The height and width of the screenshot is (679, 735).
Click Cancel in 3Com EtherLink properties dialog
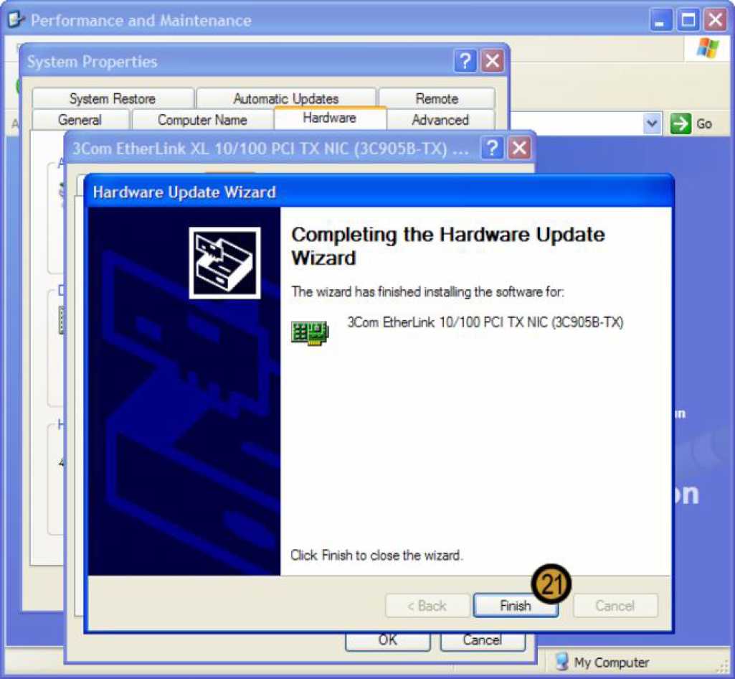(x=483, y=641)
